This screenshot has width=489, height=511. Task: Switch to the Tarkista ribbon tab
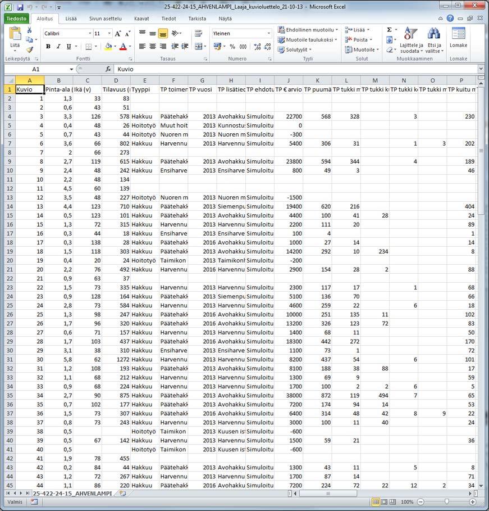tap(197, 19)
